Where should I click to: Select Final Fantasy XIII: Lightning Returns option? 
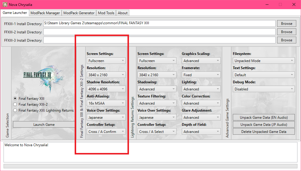click(x=15, y=110)
